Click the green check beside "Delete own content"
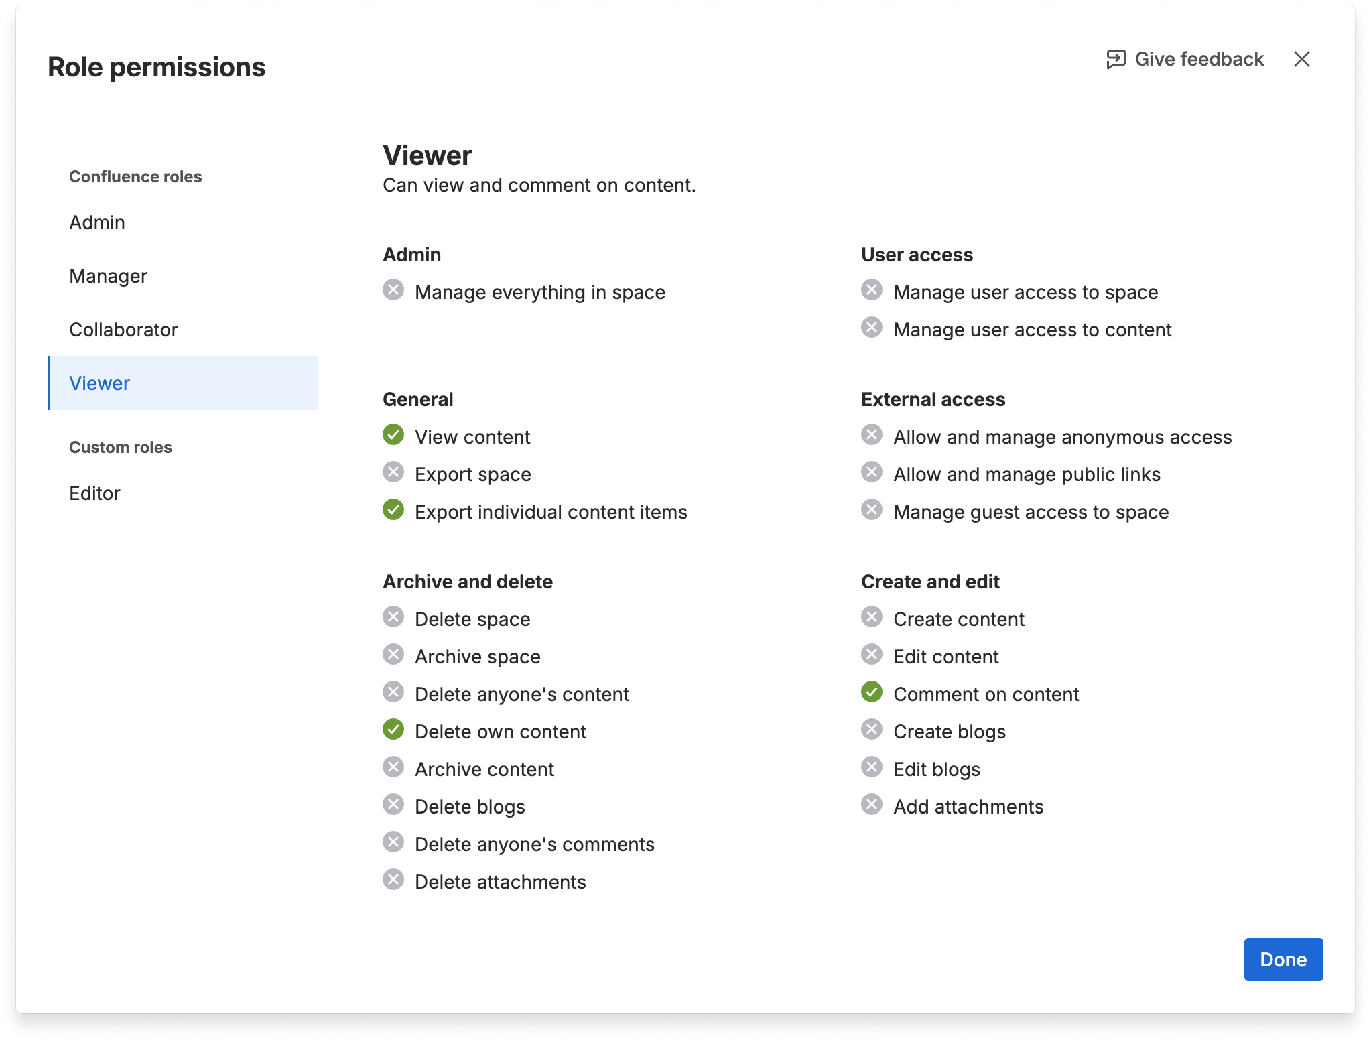Viewport: 1371px width, 1040px height. [394, 730]
